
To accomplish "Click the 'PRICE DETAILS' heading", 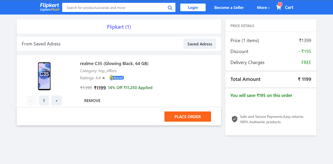I will click(242, 26).
